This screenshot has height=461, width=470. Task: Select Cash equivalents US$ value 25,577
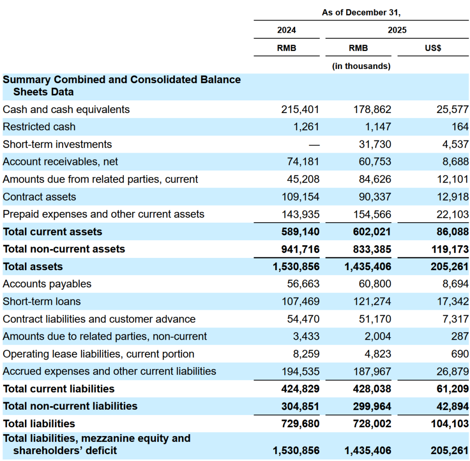(452, 110)
